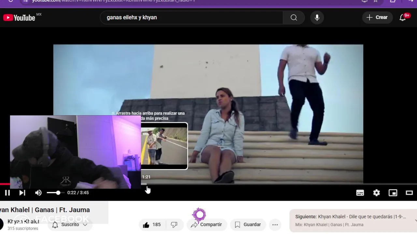Image resolution: width=417 pixels, height=234 pixels.
Task: Mute the video volume
Action: 38,193
